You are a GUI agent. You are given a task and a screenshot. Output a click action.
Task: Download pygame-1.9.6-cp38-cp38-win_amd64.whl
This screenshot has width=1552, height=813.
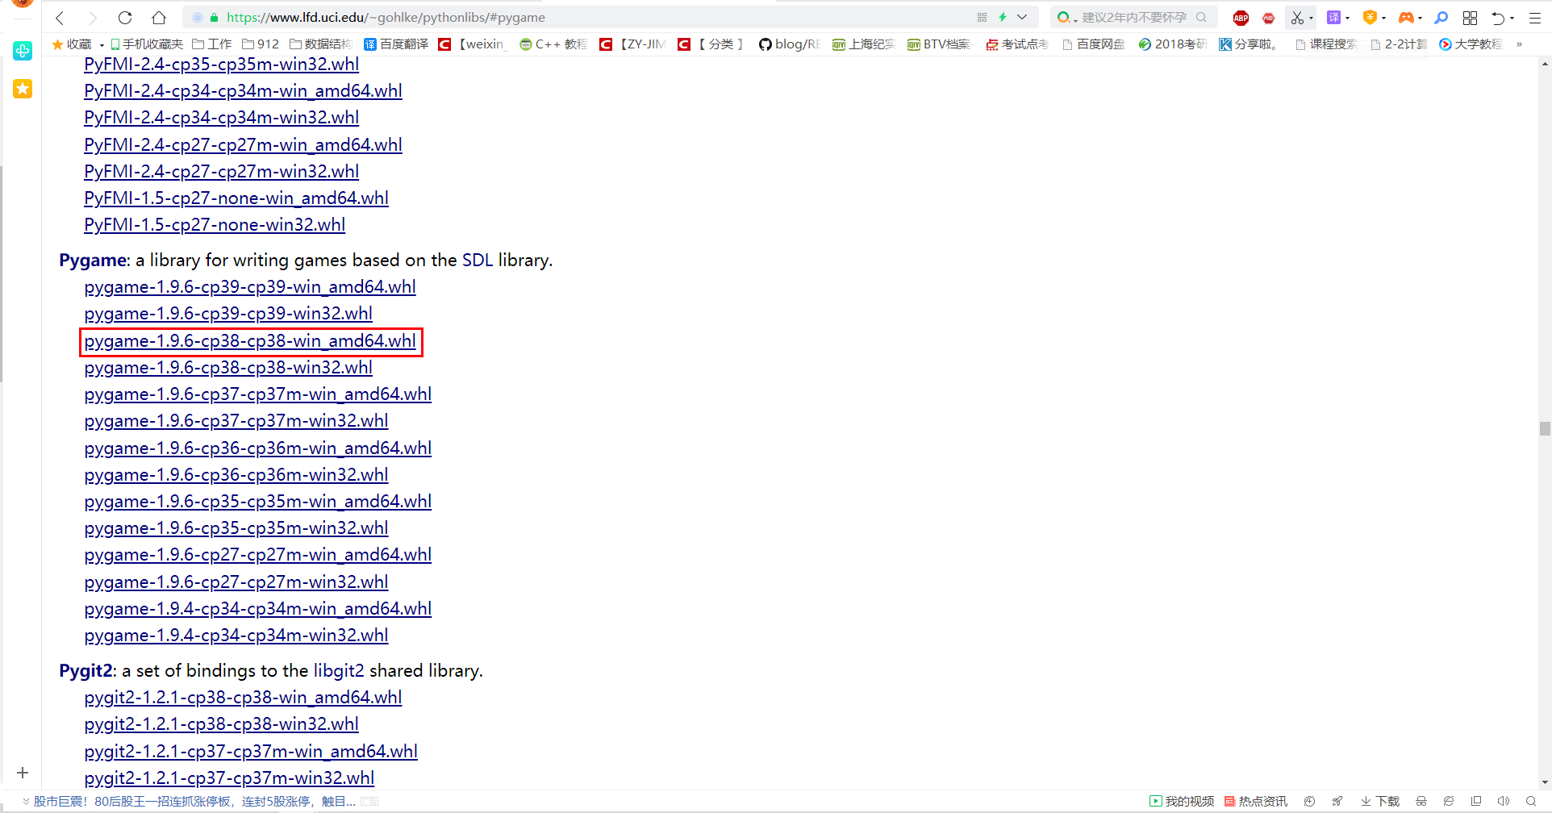[250, 341]
